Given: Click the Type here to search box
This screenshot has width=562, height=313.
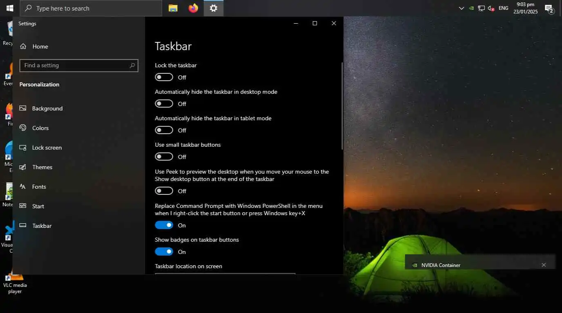Looking at the screenshot, I should [91, 8].
